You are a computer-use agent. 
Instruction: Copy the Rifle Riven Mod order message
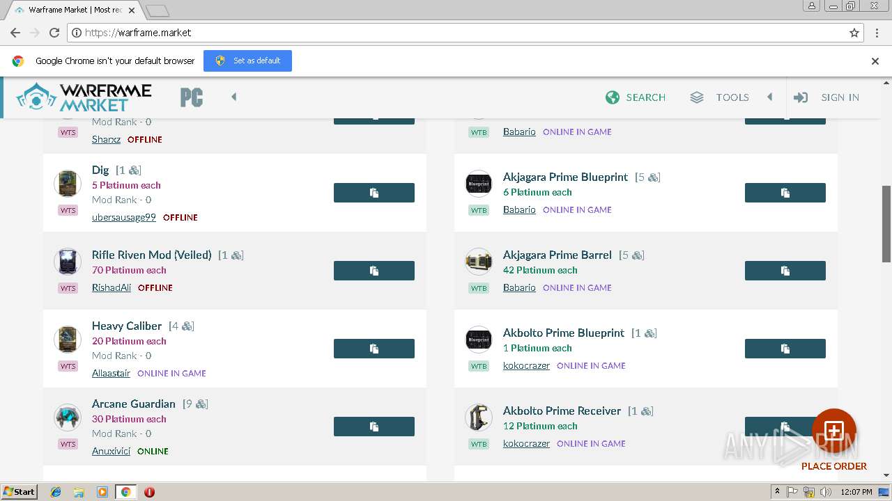(374, 271)
